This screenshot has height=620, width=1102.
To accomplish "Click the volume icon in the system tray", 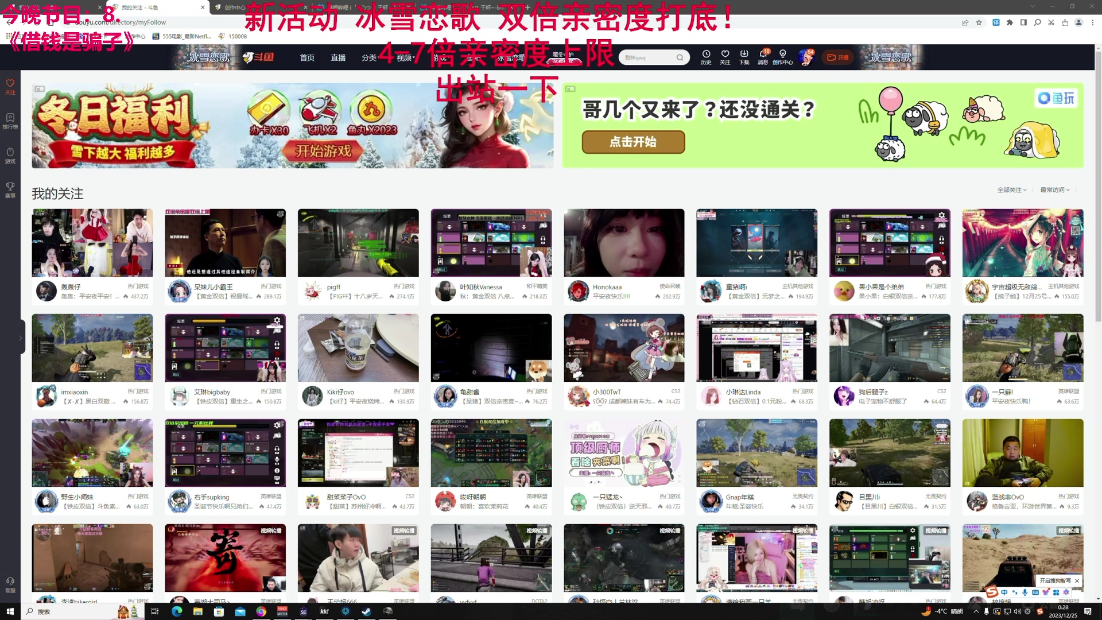I will 1017,611.
